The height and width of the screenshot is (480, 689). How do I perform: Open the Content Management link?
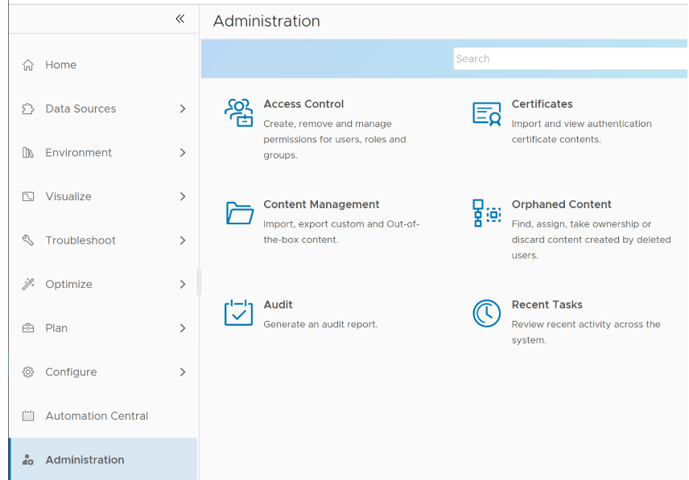click(x=321, y=204)
